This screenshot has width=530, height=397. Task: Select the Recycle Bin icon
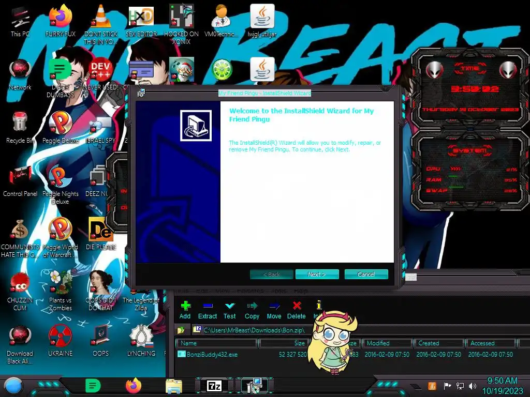pyautogui.click(x=20, y=128)
